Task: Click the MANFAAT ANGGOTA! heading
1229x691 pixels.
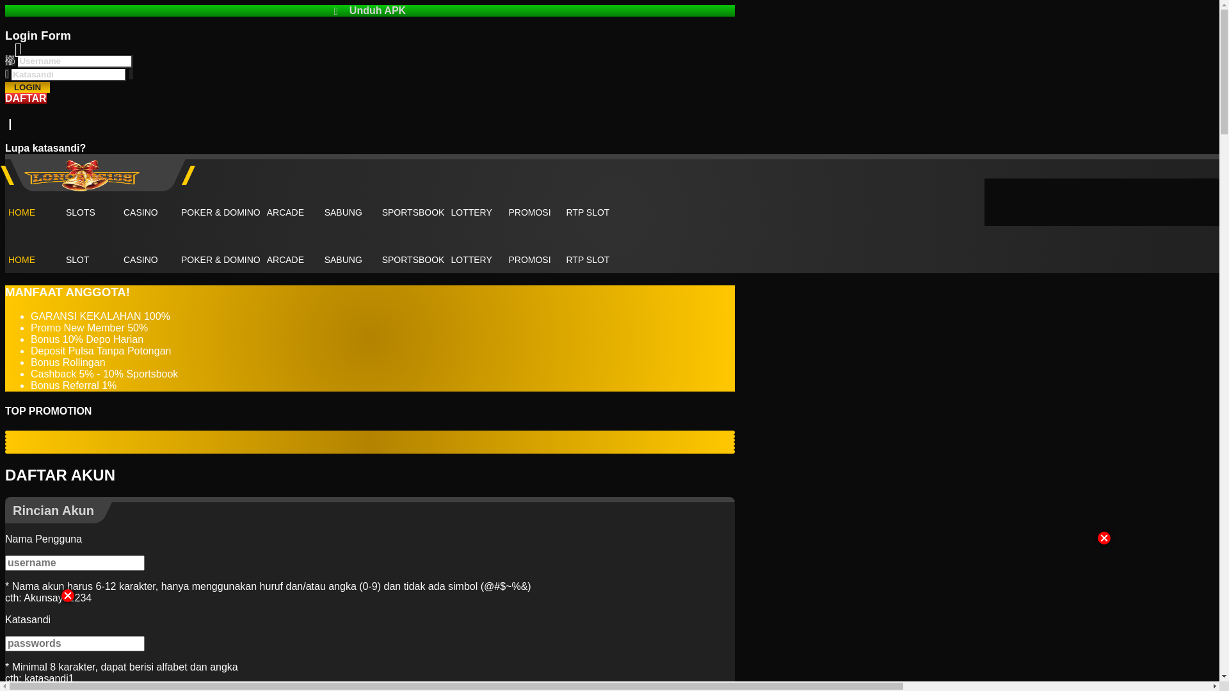Action: coord(67,292)
